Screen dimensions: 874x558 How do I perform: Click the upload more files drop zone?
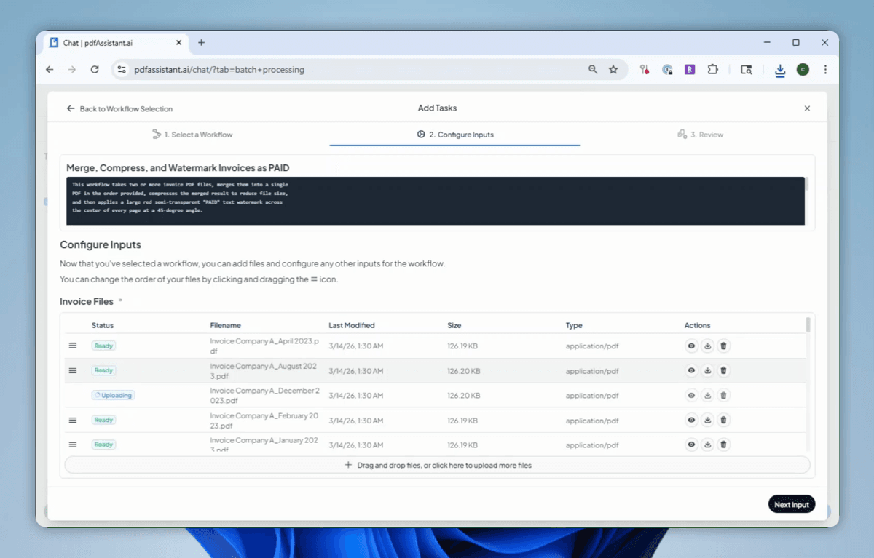[437, 465]
